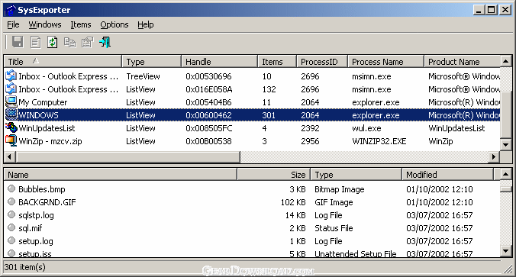The width and height of the screenshot is (516, 277).
Task: Open the Options menu
Action: coord(114,24)
